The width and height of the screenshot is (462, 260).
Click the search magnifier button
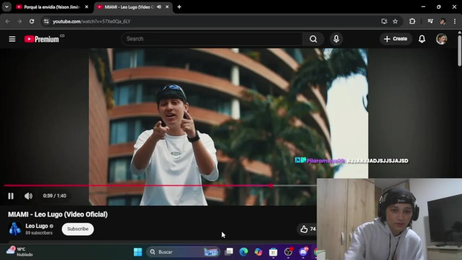pos(313,39)
